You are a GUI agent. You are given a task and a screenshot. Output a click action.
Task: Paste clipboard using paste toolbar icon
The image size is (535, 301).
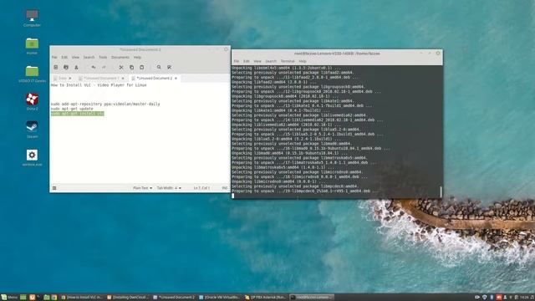tap(142, 67)
